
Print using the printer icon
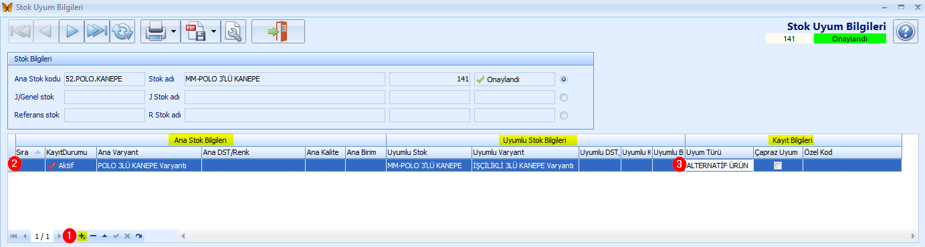click(155, 31)
